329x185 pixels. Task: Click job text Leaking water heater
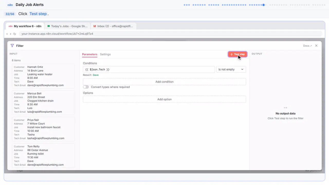coord(40,74)
